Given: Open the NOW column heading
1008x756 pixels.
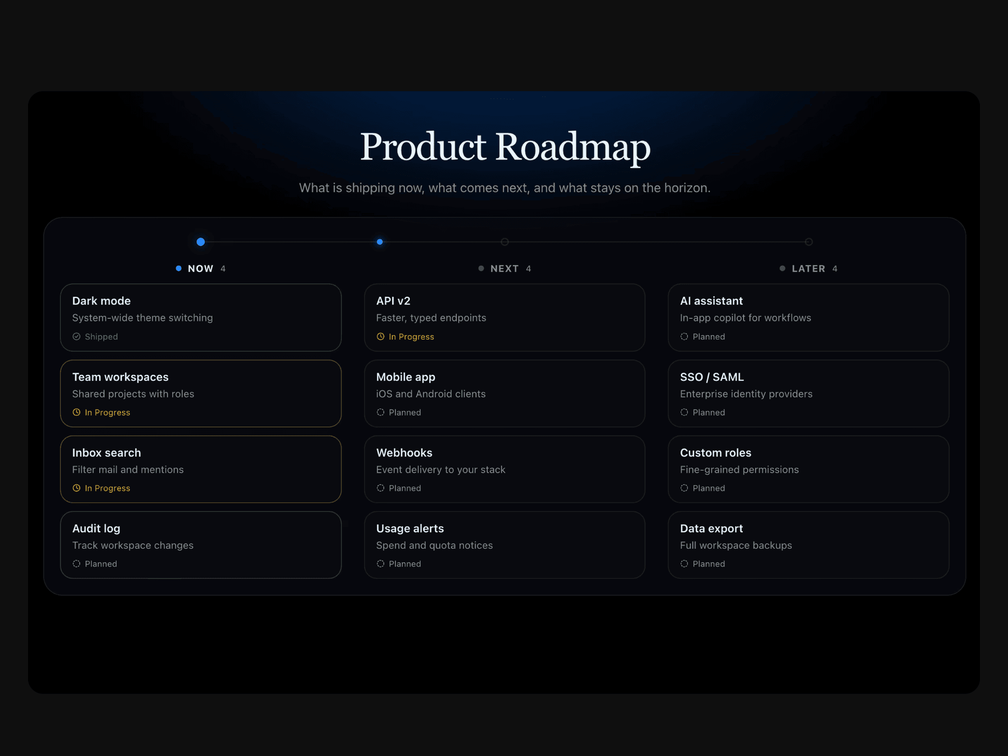Looking at the screenshot, I should coord(201,269).
